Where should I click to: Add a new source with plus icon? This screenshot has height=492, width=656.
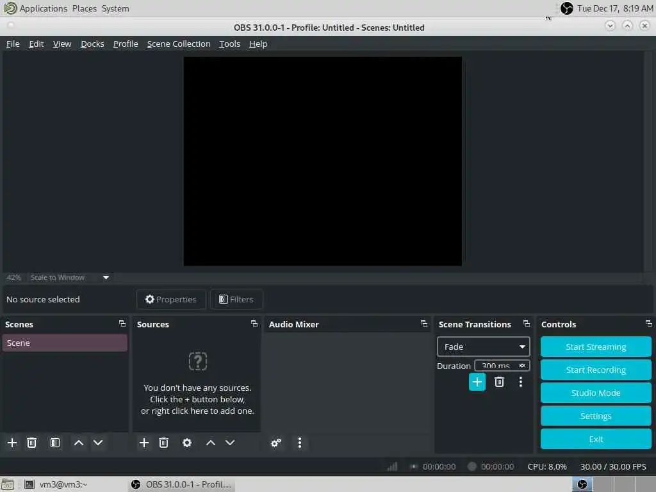(x=144, y=443)
